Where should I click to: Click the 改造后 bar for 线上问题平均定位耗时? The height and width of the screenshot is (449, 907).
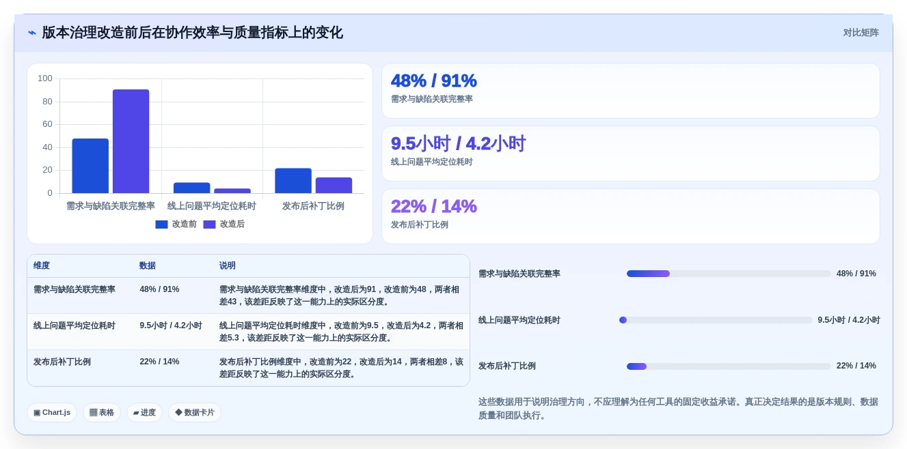click(232, 191)
